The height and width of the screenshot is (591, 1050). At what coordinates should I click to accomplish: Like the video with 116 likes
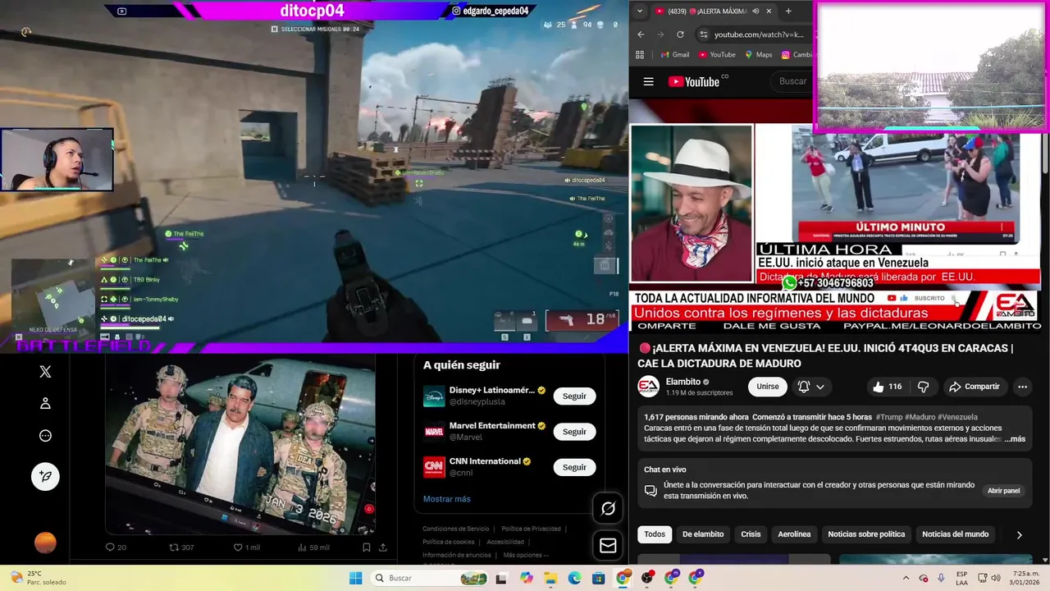[x=888, y=387]
